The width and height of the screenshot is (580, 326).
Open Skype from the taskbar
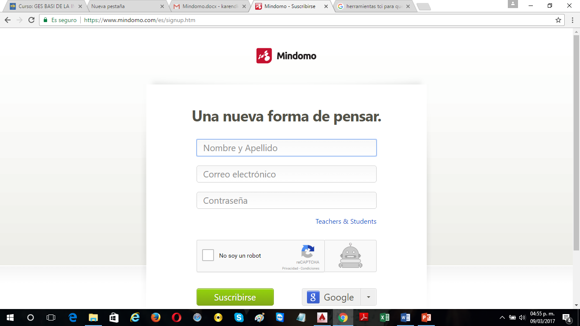[239, 318]
